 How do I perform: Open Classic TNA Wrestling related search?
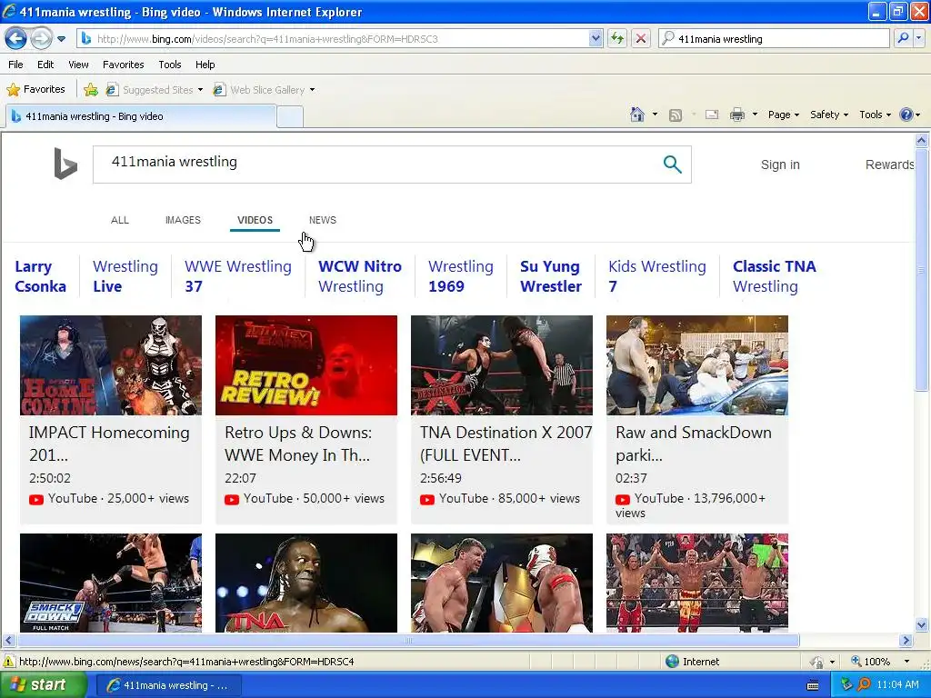pyautogui.click(x=775, y=276)
